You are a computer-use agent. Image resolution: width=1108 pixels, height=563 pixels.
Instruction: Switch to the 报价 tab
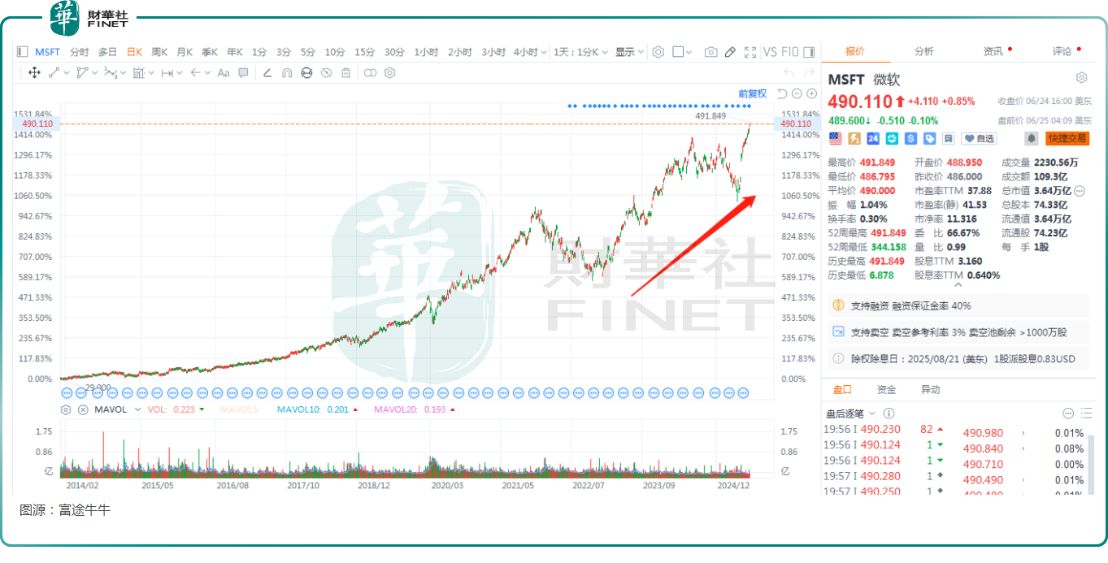click(x=855, y=51)
